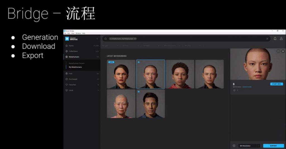Image resolution: width=286 pixels, height=149 pixels.
Task: Select the MetaHumans sidebar entry
Action: [82, 57]
